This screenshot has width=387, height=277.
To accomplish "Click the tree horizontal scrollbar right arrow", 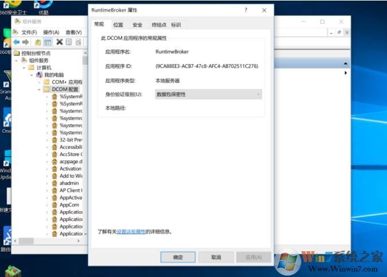I will [x=79, y=241].
